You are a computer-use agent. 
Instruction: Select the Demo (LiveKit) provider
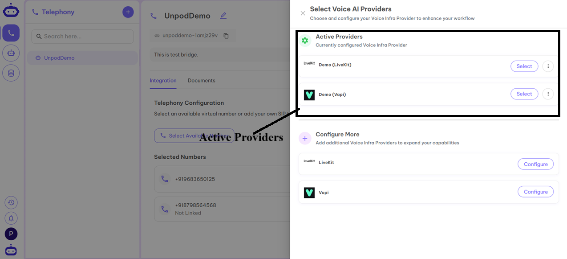coord(524,66)
